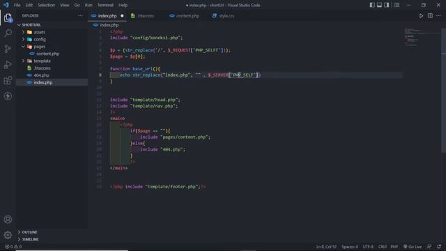Open the feedback icon in status bar
The image size is (446, 251).
point(429,247)
